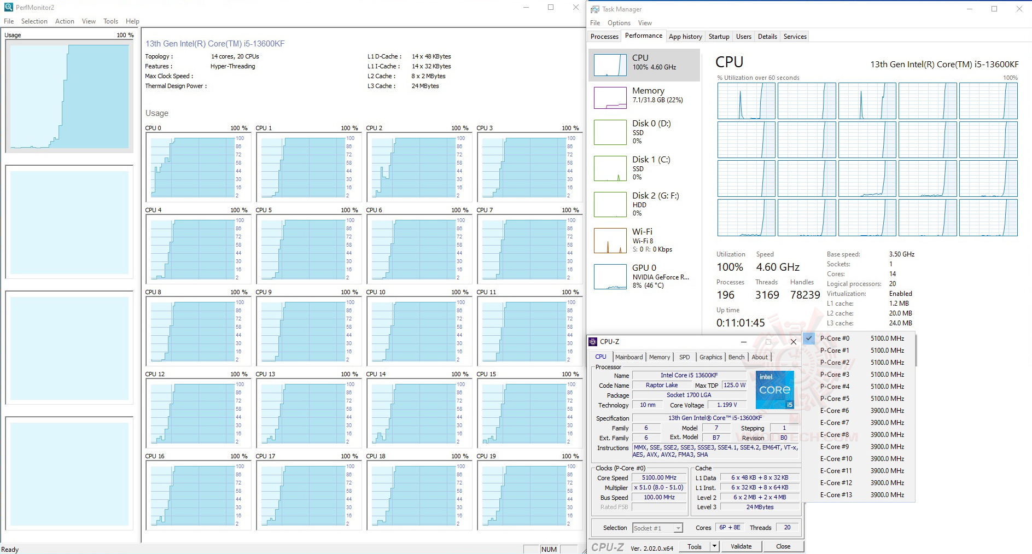Open the Bench tab in CPU-Z

[736, 357]
